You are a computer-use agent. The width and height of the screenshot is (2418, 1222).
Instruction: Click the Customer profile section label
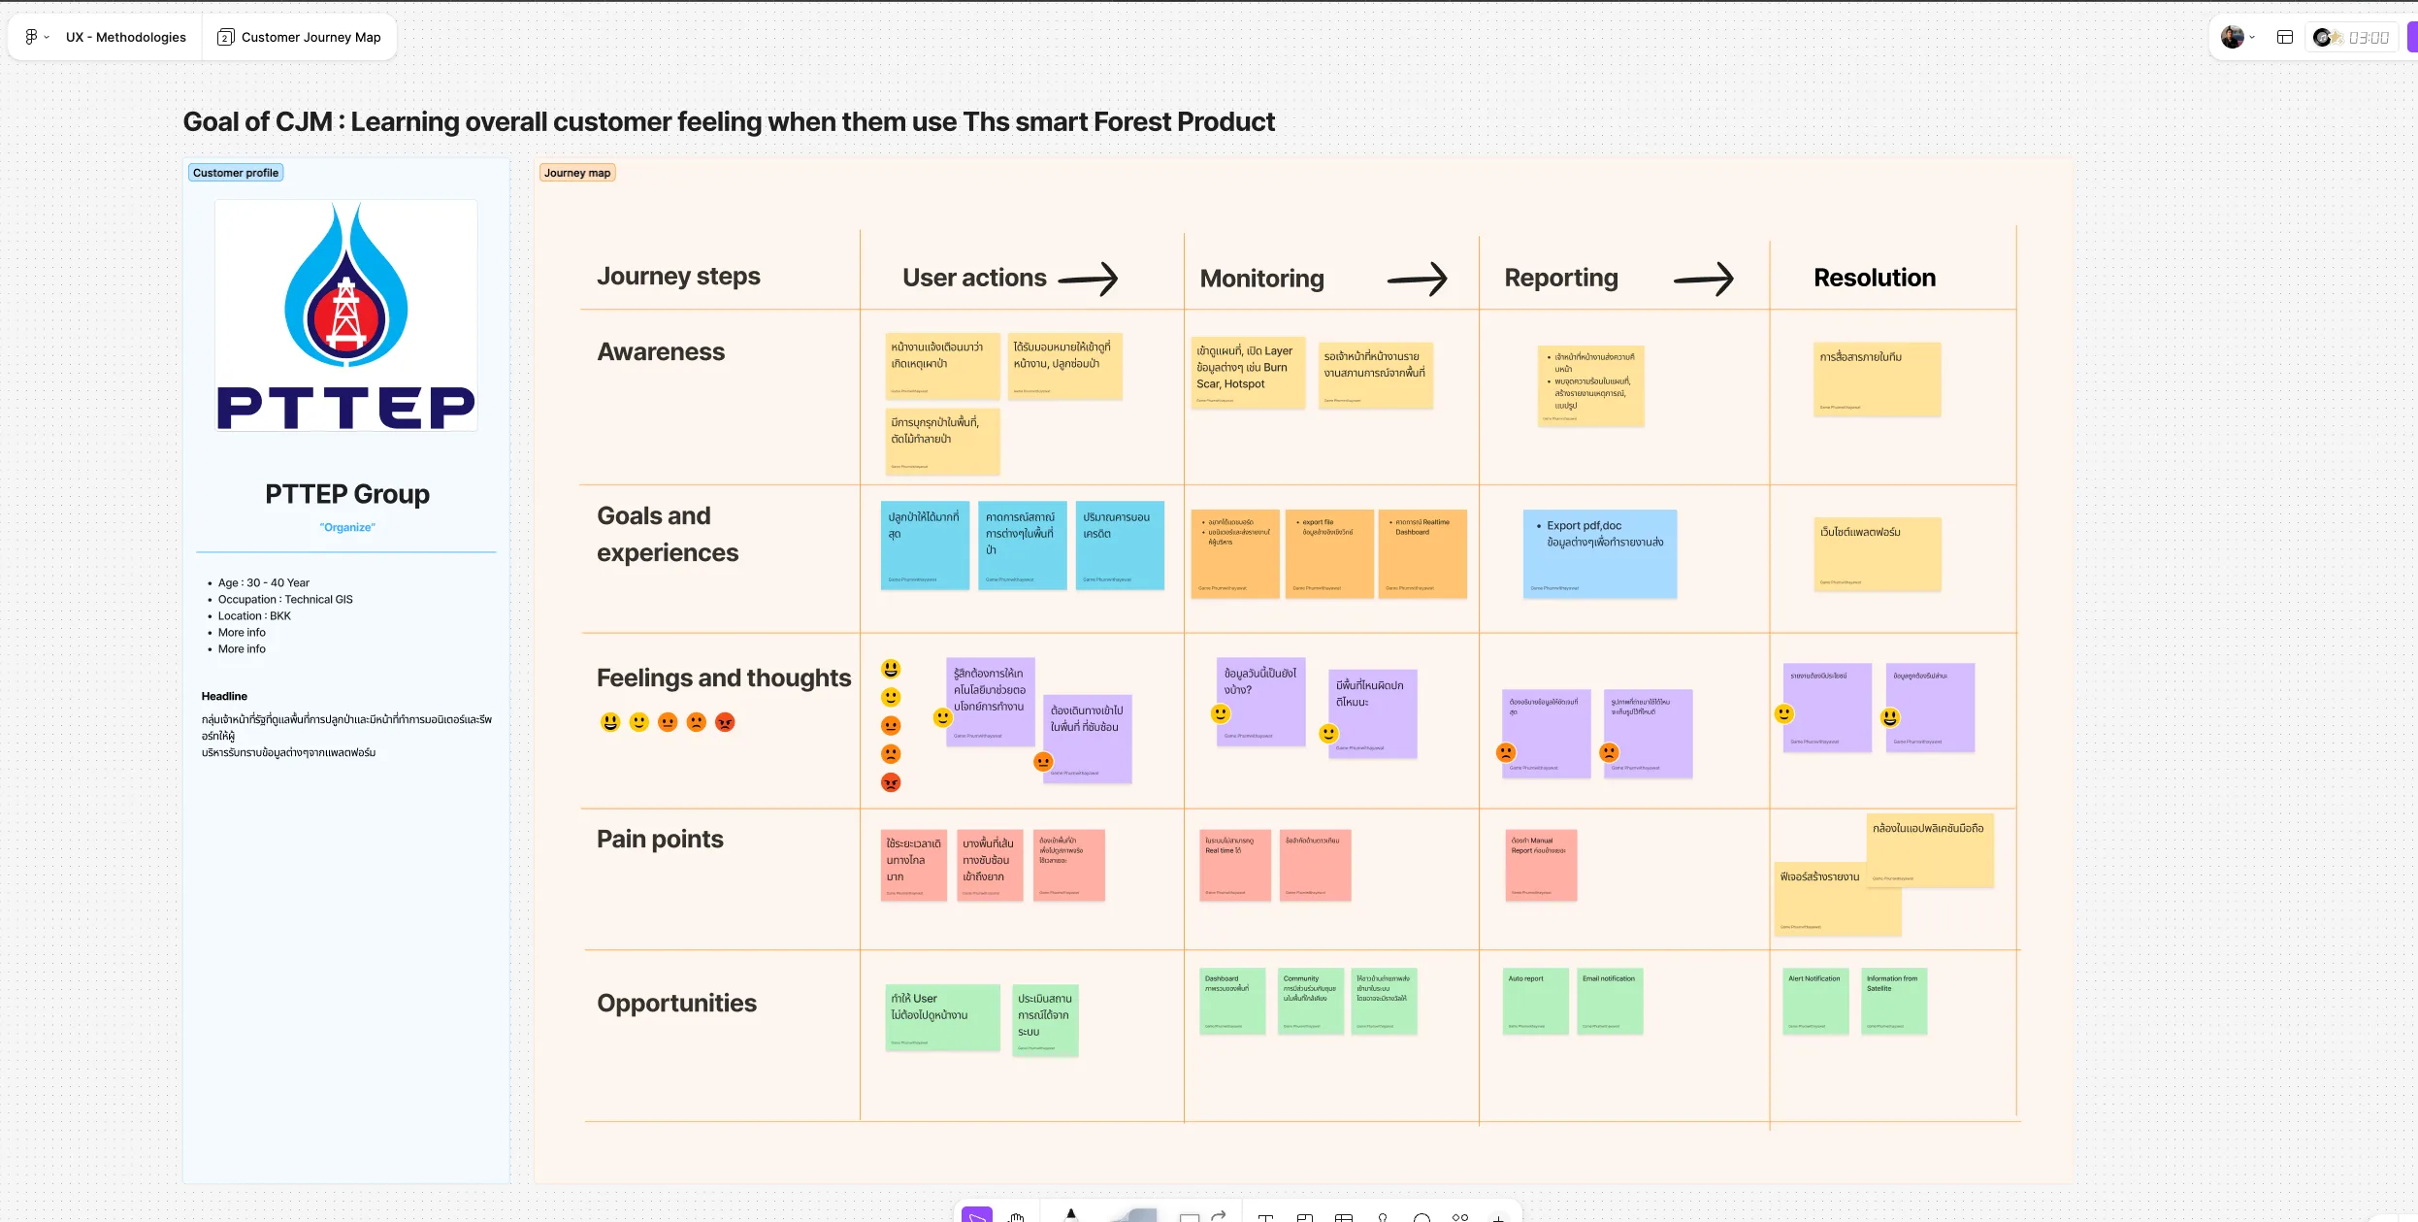point(236,173)
